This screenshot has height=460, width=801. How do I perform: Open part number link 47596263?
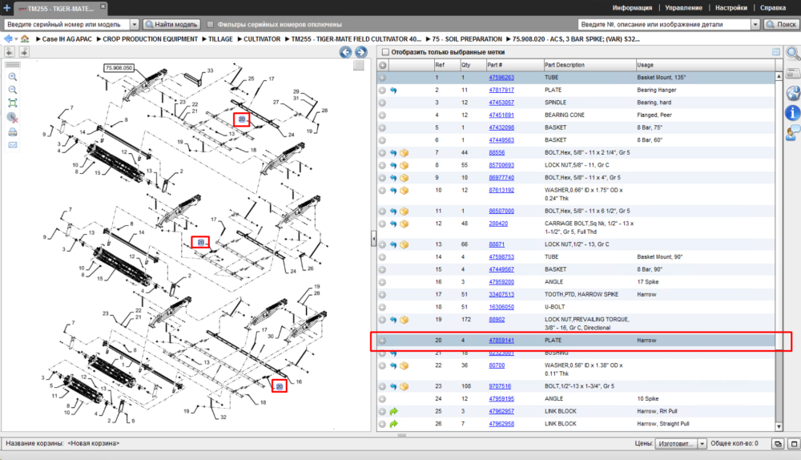click(501, 78)
